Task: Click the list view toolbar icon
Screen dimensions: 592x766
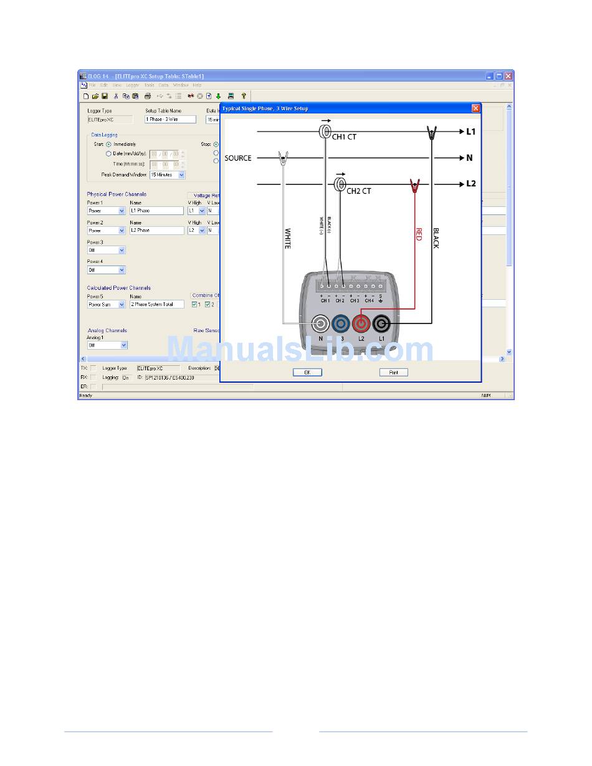Action: coord(179,96)
